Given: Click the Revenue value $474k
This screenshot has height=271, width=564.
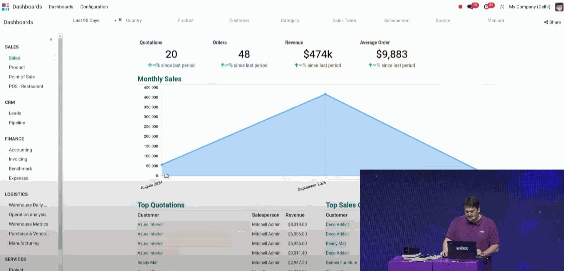Looking at the screenshot, I should (x=318, y=54).
